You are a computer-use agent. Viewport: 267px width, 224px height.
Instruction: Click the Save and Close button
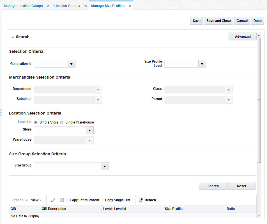tap(218, 20)
